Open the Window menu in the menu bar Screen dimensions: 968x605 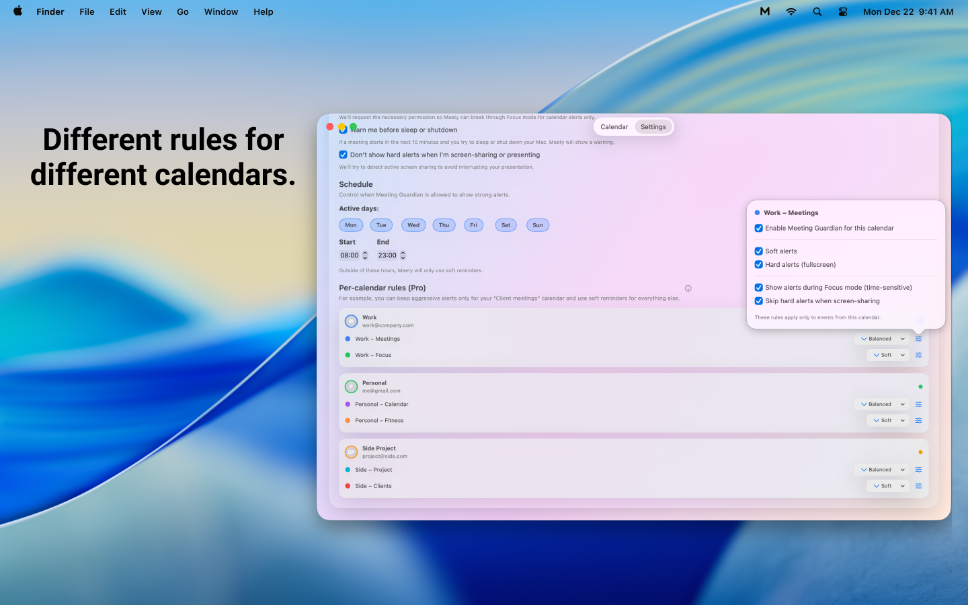point(220,11)
